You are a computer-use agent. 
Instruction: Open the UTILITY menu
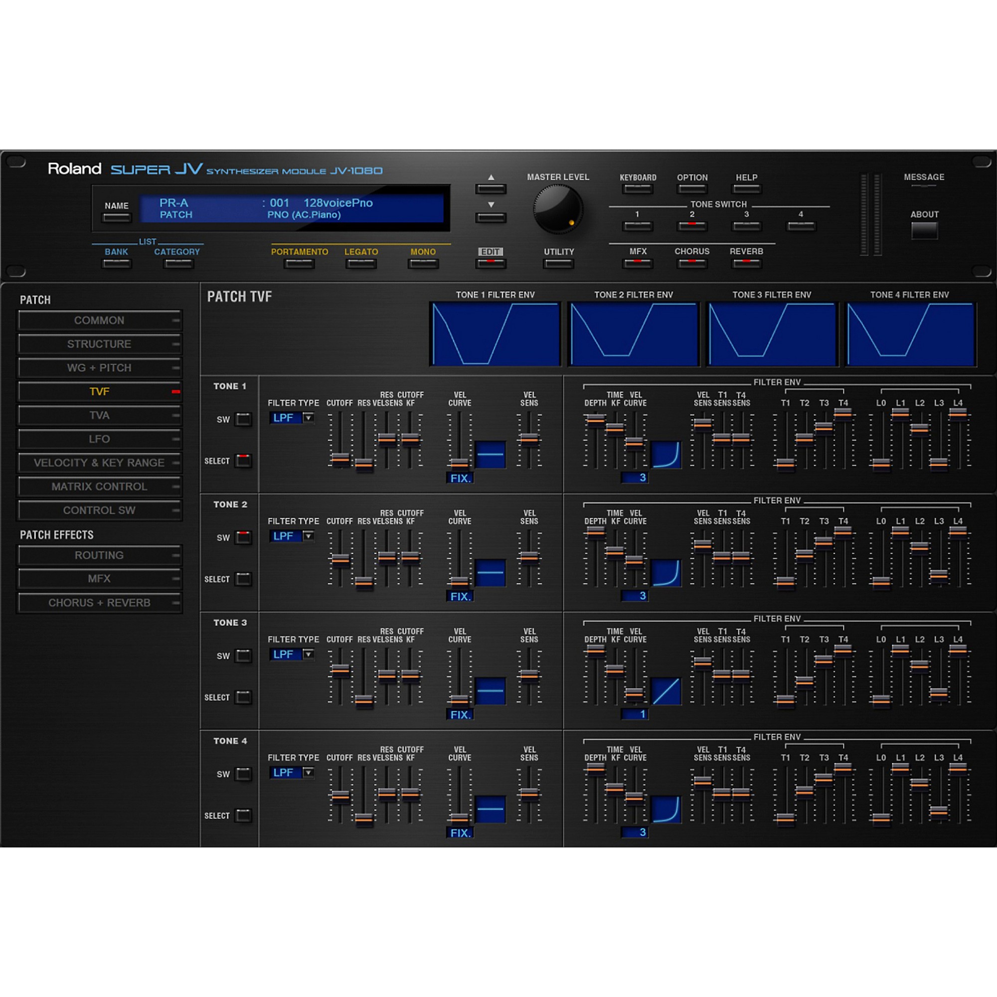[x=558, y=264]
